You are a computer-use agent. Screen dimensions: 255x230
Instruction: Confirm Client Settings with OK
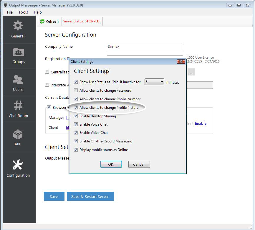point(111,164)
